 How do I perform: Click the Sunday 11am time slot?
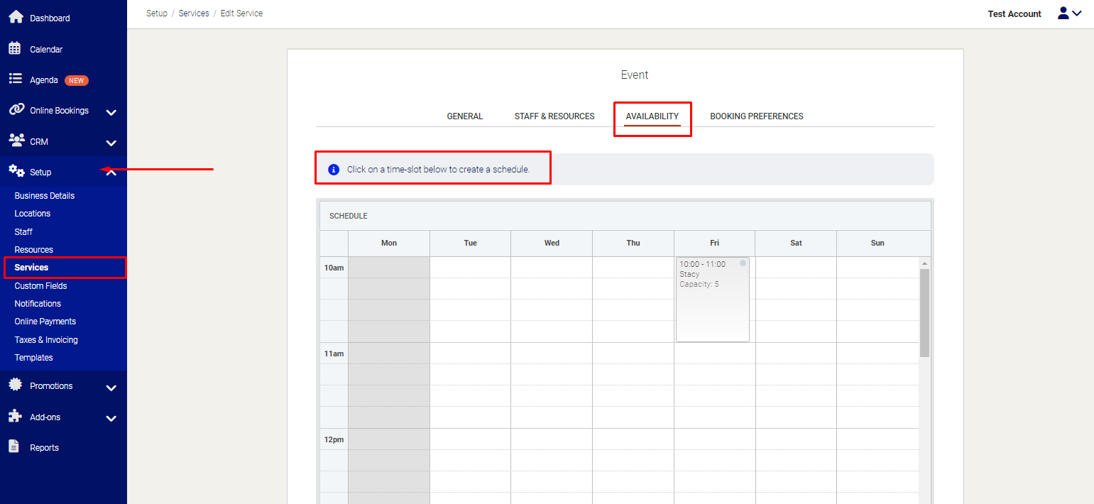click(877, 353)
